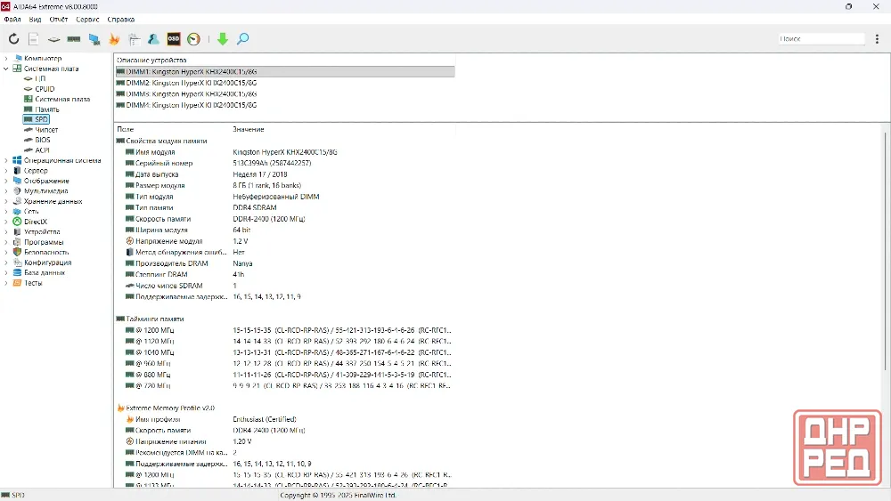Image resolution: width=891 pixels, height=501 pixels.
Task: Select the BIOS tree item
Action: (x=42, y=140)
